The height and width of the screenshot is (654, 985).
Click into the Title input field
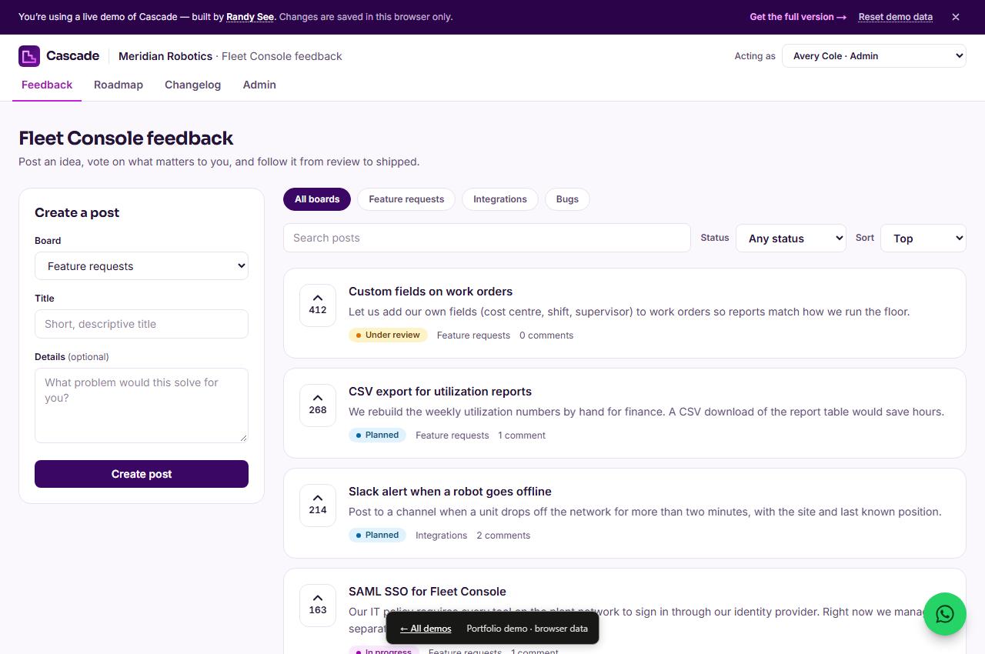point(142,324)
